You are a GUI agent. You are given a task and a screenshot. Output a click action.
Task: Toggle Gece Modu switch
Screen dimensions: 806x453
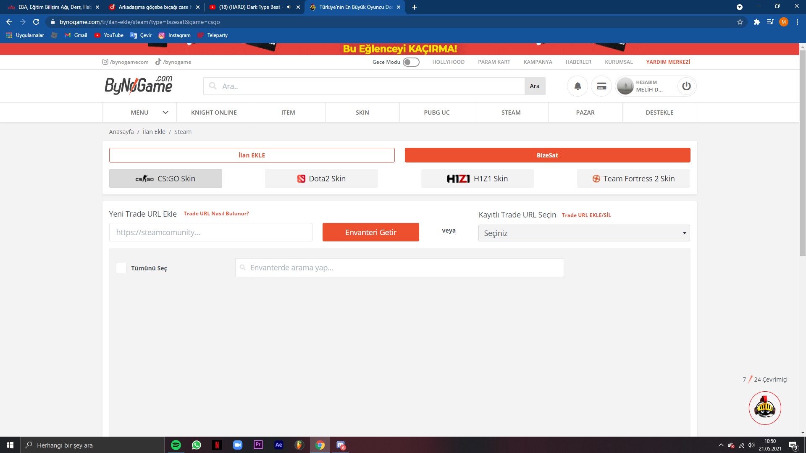click(x=411, y=62)
